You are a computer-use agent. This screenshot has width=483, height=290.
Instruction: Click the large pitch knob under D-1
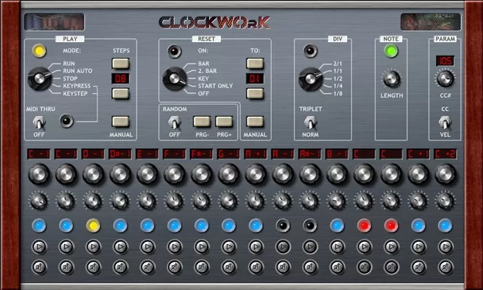pos(93,174)
